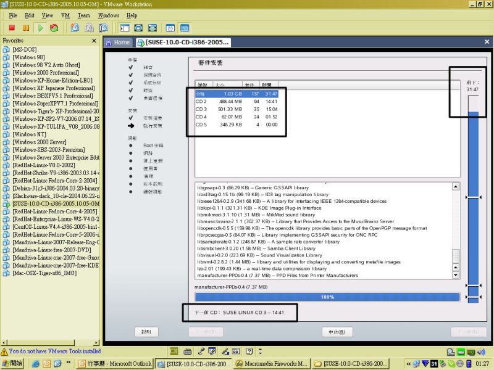Image resolution: width=494 pixels, height=370 pixels.
Task: Switch to Macromedia Fireworks taskbar button
Action: coord(272,364)
